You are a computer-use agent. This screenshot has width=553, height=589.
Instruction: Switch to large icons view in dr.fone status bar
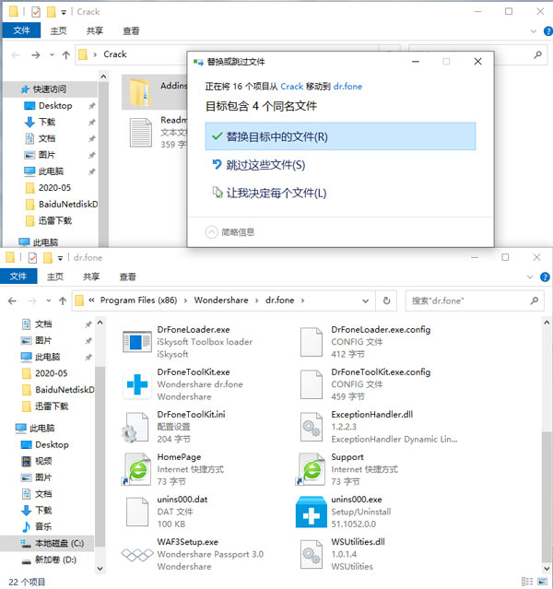click(542, 581)
